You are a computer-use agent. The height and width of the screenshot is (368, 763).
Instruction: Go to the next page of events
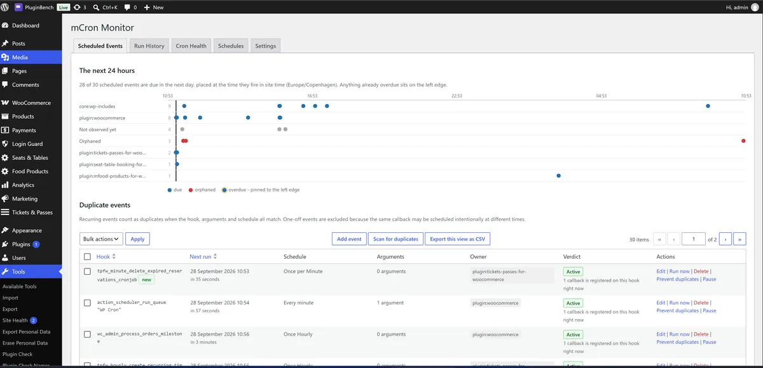pyautogui.click(x=725, y=239)
